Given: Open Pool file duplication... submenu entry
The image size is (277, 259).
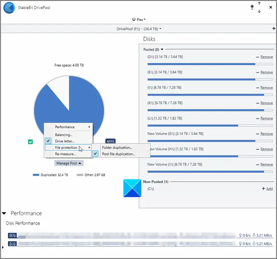Looking at the screenshot, I should [121, 154].
